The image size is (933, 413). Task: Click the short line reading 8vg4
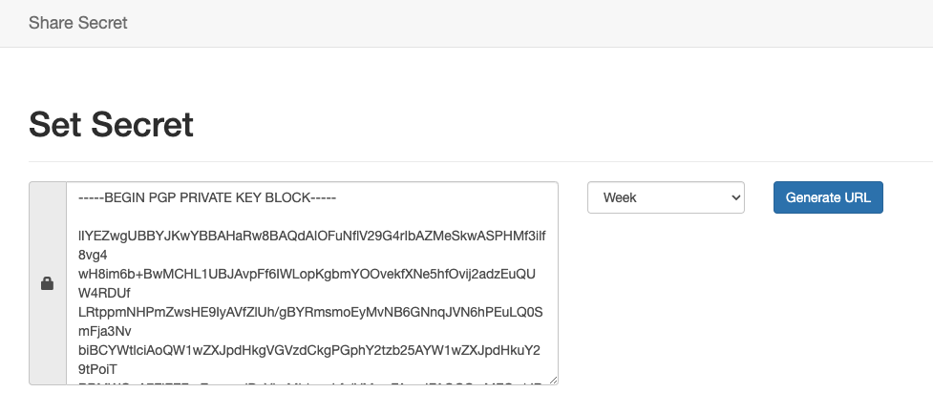tap(95, 256)
